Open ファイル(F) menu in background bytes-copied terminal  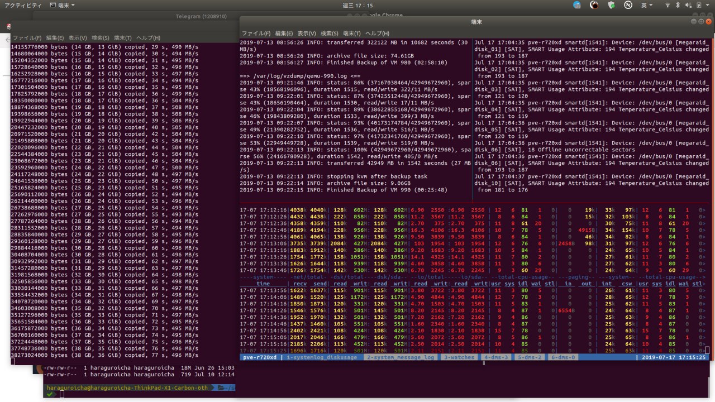pyautogui.click(x=27, y=37)
